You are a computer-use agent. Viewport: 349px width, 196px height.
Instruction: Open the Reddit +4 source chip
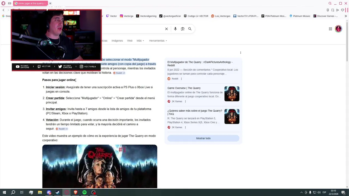pos(62,129)
